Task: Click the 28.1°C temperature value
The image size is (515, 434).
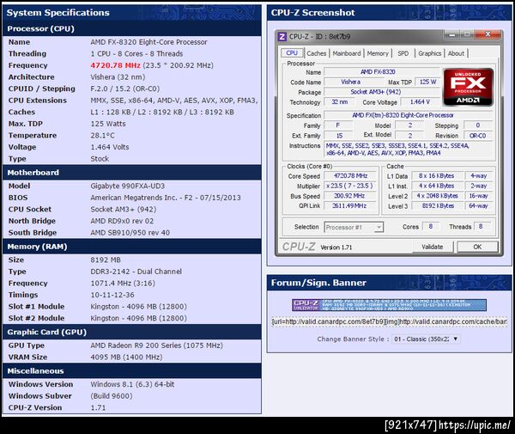Action: pos(102,136)
